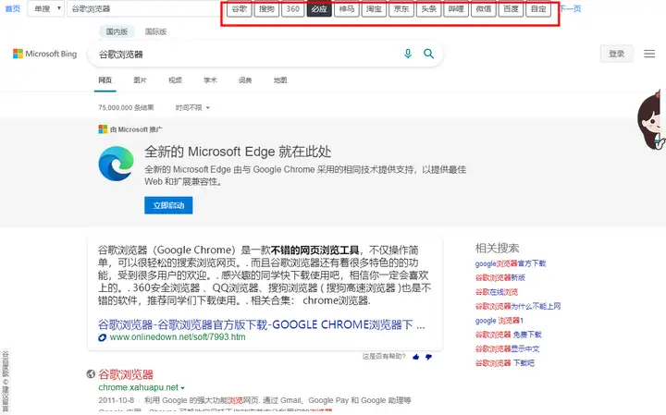Open 谷歌浏览器官方版下载 result title link
Screen dimensions: 666x415
(x=261, y=325)
